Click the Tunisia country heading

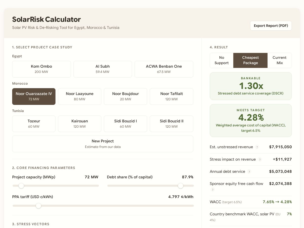pyautogui.click(x=18, y=111)
